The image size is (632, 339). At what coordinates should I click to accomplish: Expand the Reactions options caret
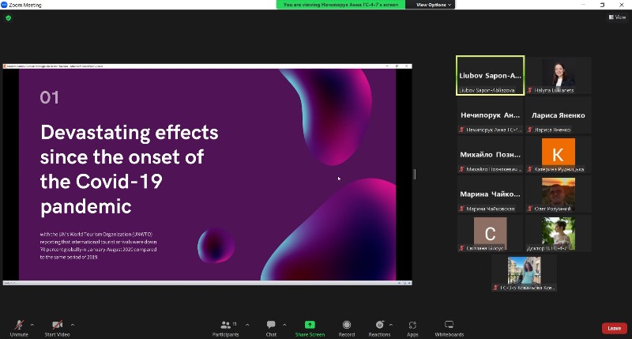click(x=390, y=325)
